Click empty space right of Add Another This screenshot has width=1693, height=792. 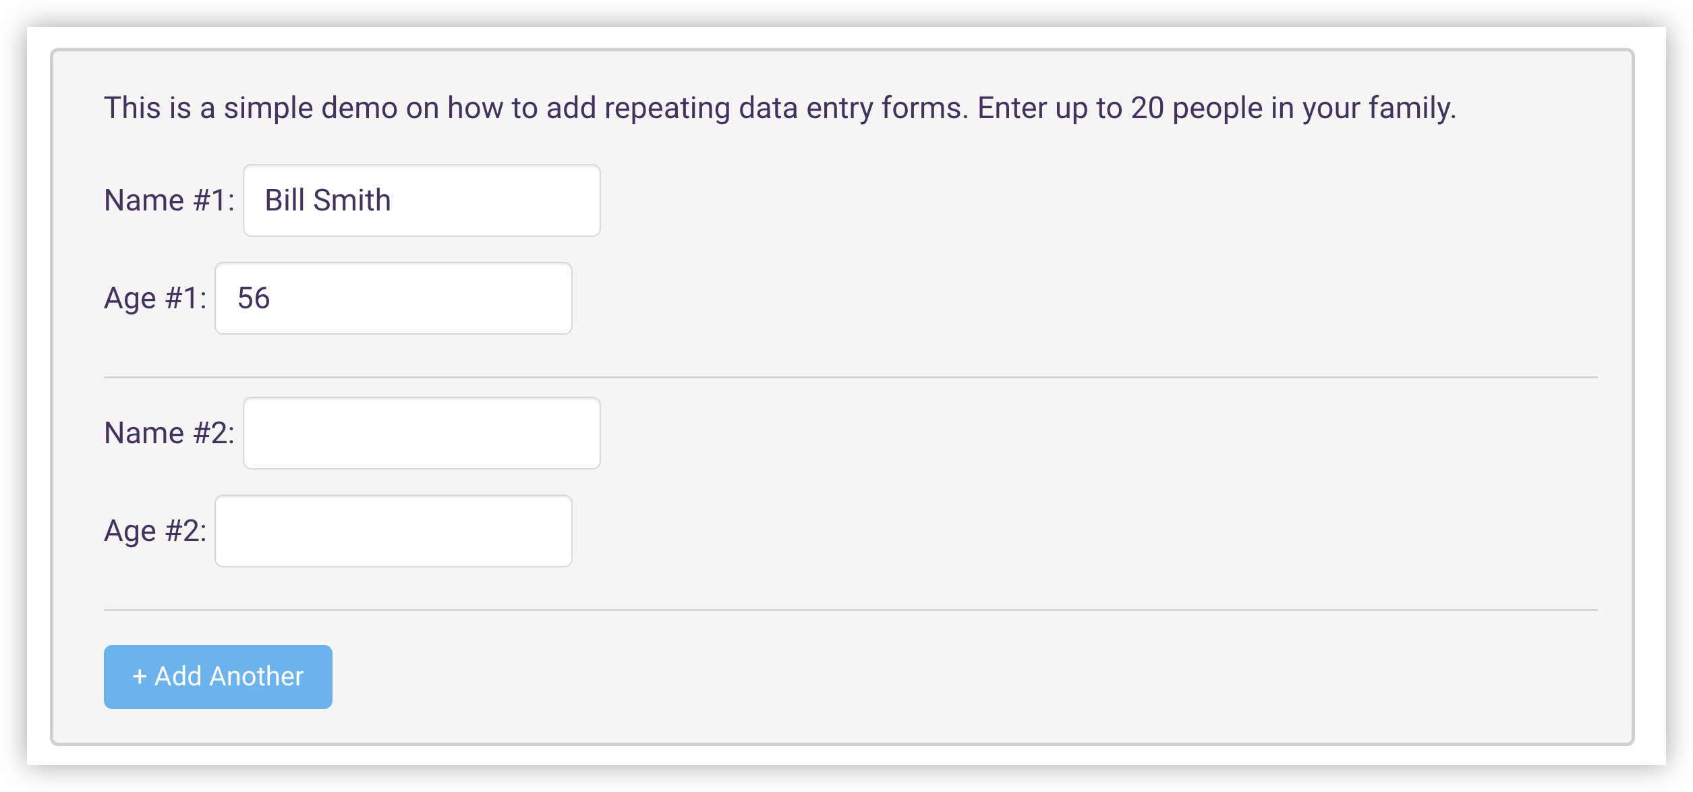tap(944, 677)
